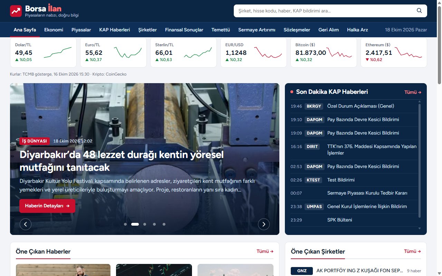Image resolution: width=442 pixels, height=276 pixels.
Task: Click the Haberin Detayları button
Action: click(x=47, y=206)
